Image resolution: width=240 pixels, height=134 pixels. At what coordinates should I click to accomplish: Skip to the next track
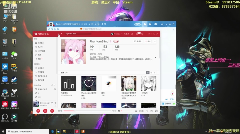pyautogui.click(x=52, y=111)
